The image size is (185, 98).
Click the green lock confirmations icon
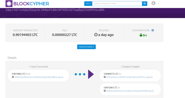141,35
